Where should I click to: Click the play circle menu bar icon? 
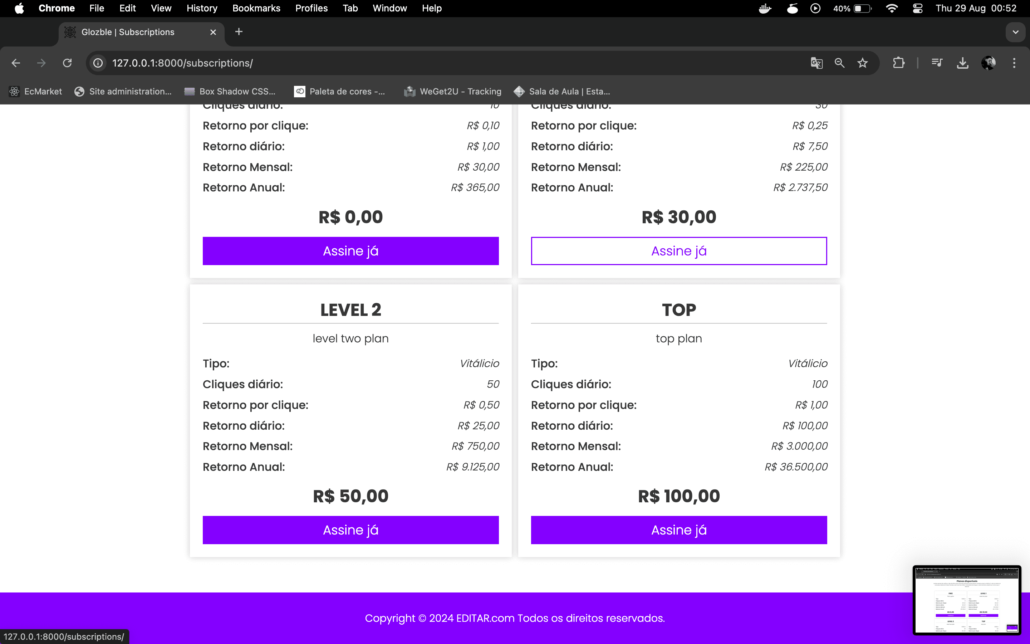815,8
